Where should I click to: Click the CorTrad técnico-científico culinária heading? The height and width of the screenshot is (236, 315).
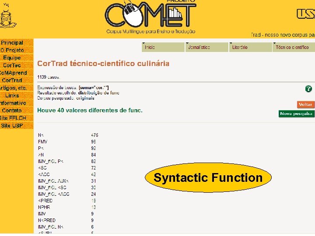pos(103,63)
